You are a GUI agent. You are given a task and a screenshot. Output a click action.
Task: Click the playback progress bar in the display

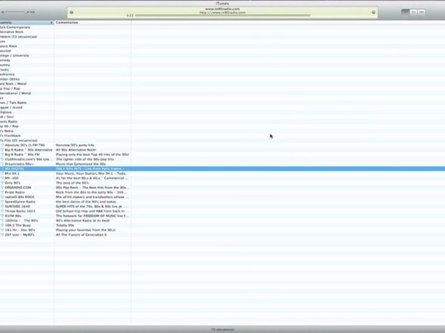tap(222, 15)
